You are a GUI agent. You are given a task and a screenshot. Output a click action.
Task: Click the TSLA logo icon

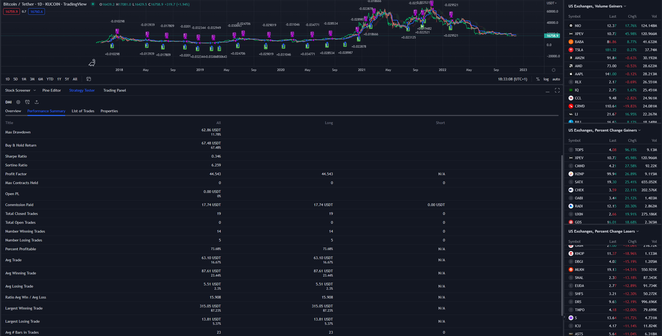click(x=571, y=50)
